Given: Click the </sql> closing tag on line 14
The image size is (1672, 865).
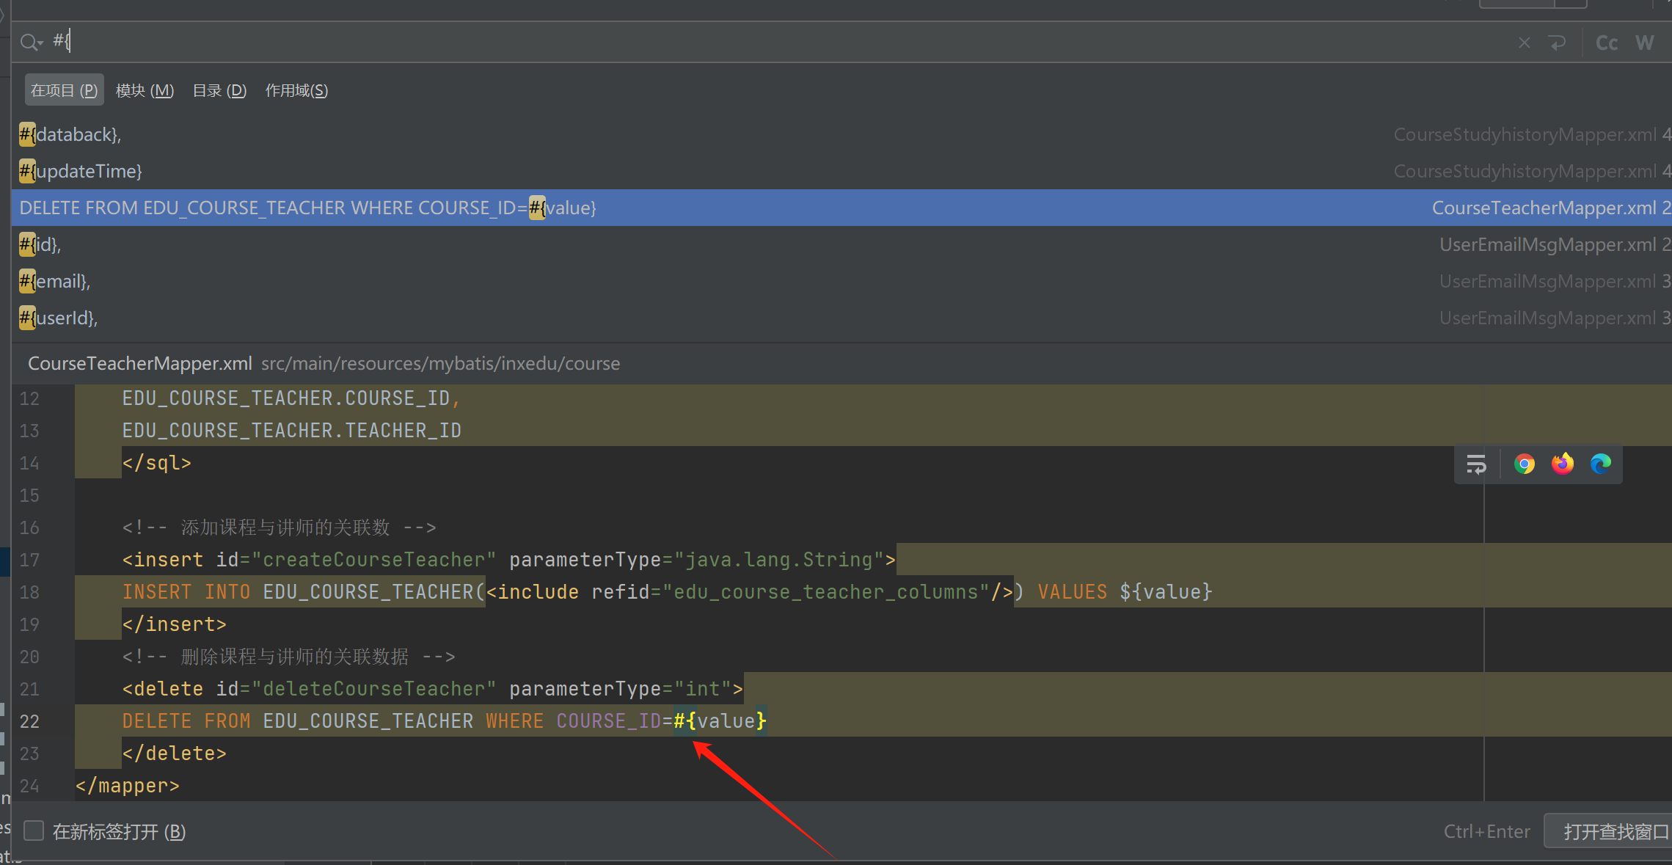Looking at the screenshot, I should tap(157, 463).
